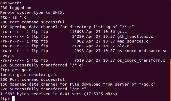
Task: Click the 'local: gc.c remote: gc.c' line
Action: 29,75
